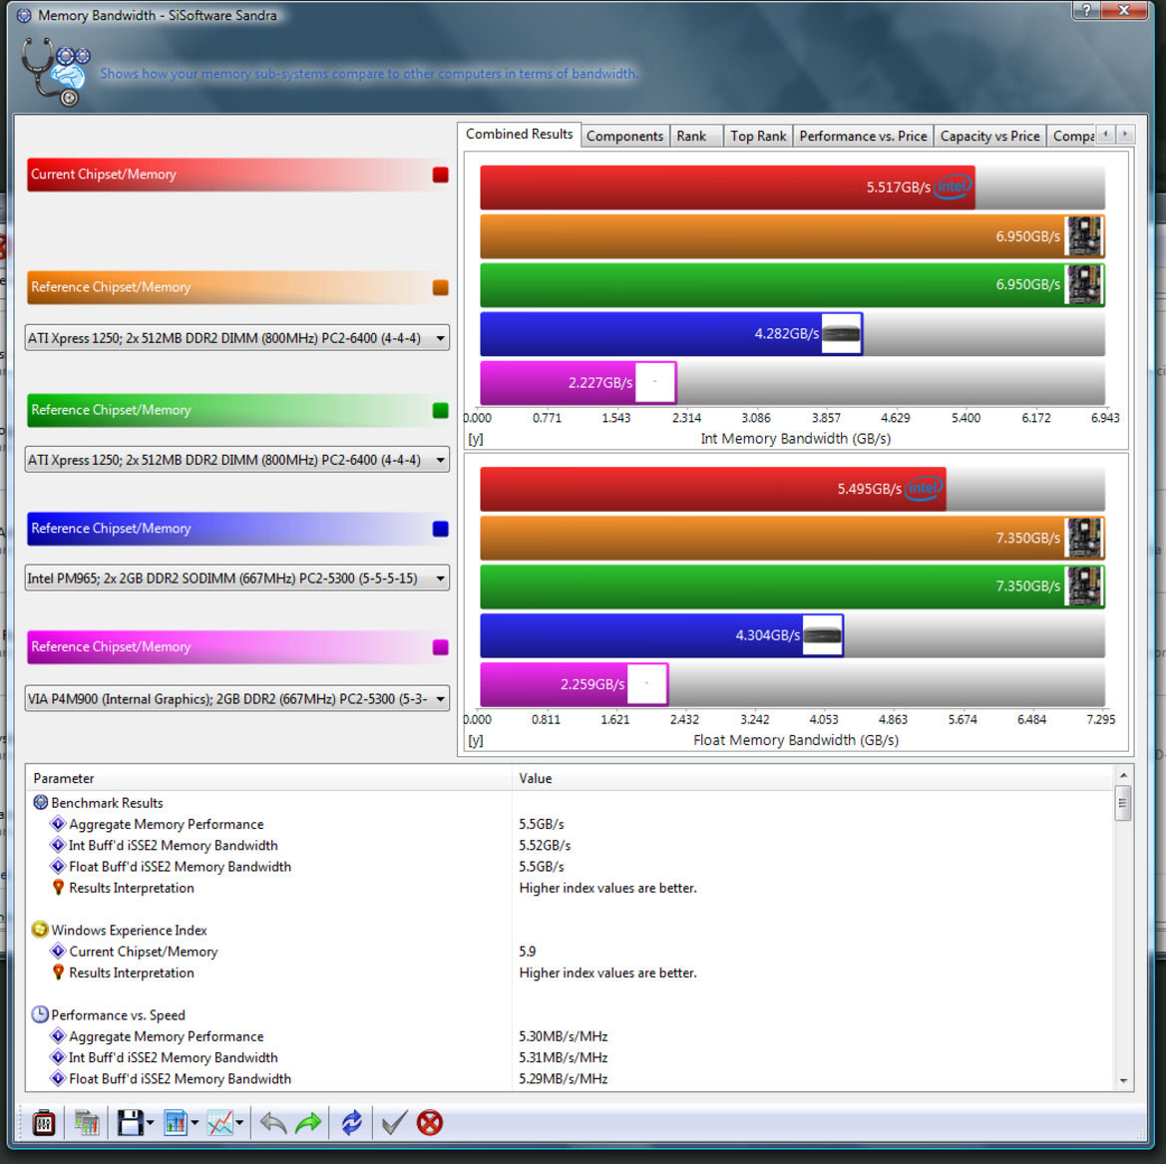Screen dimensions: 1166x1164
Task: Click the Intel logo on the 5.495GB/s bar
Action: (x=924, y=489)
